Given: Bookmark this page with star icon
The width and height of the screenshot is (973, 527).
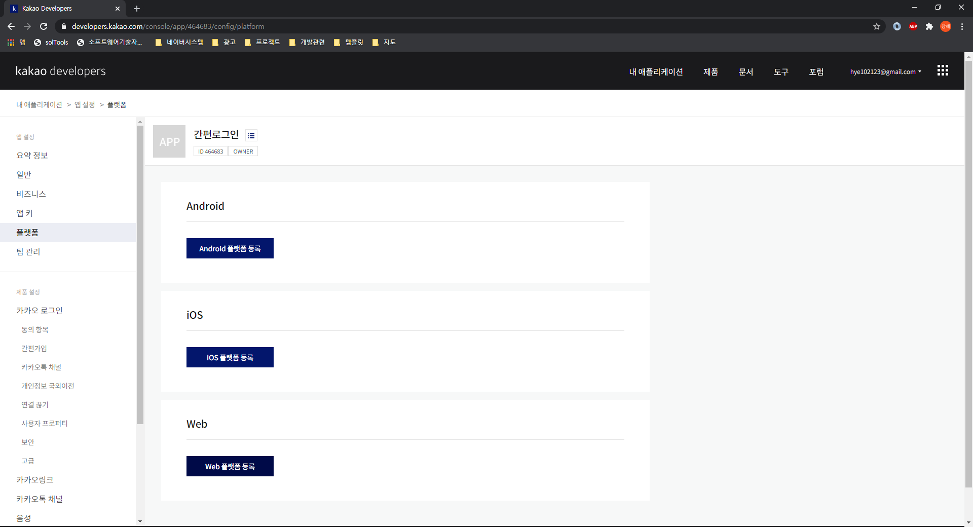Looking at the screenshot, I should pyautogui.click(x=877, y=26).
